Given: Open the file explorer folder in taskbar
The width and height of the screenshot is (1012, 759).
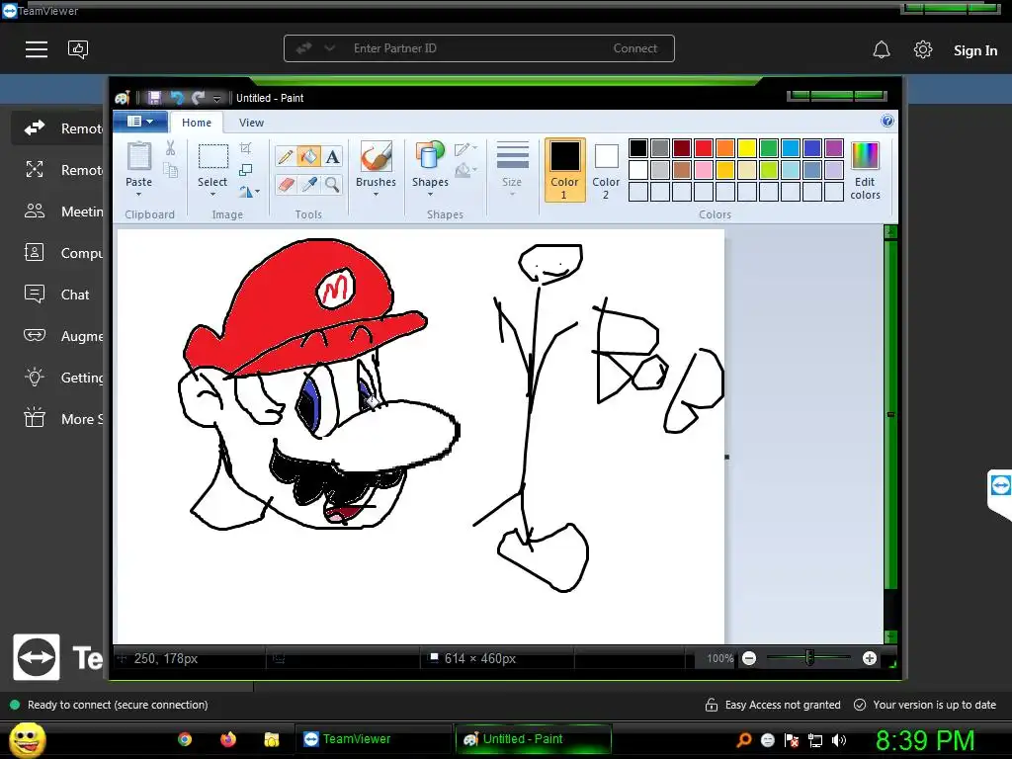Looking at the screenshot, I should pos(271,739).
